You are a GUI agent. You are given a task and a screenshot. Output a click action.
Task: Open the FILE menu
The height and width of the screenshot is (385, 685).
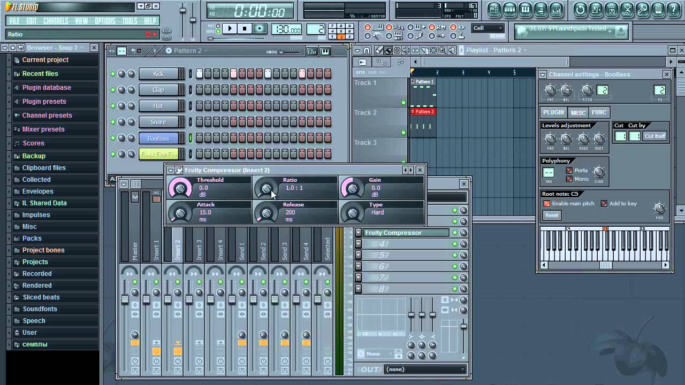click(14, 21)
